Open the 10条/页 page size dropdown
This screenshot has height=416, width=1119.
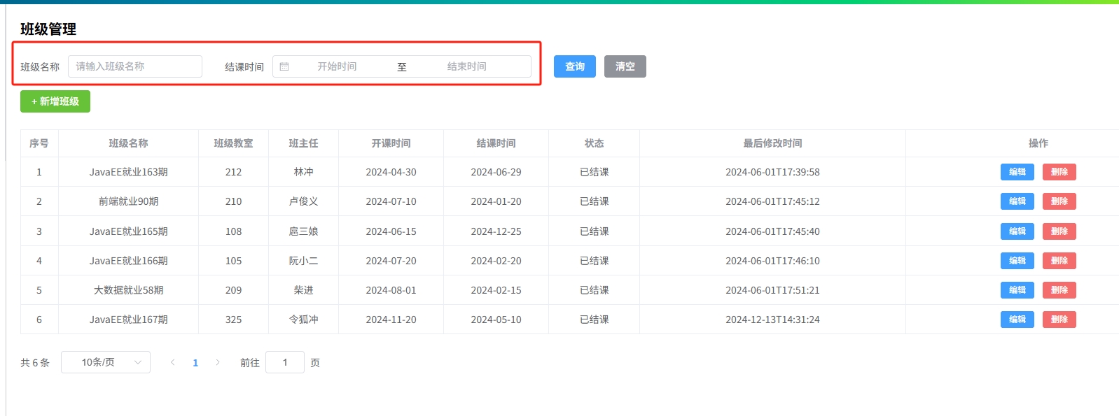tap(106, 362)
